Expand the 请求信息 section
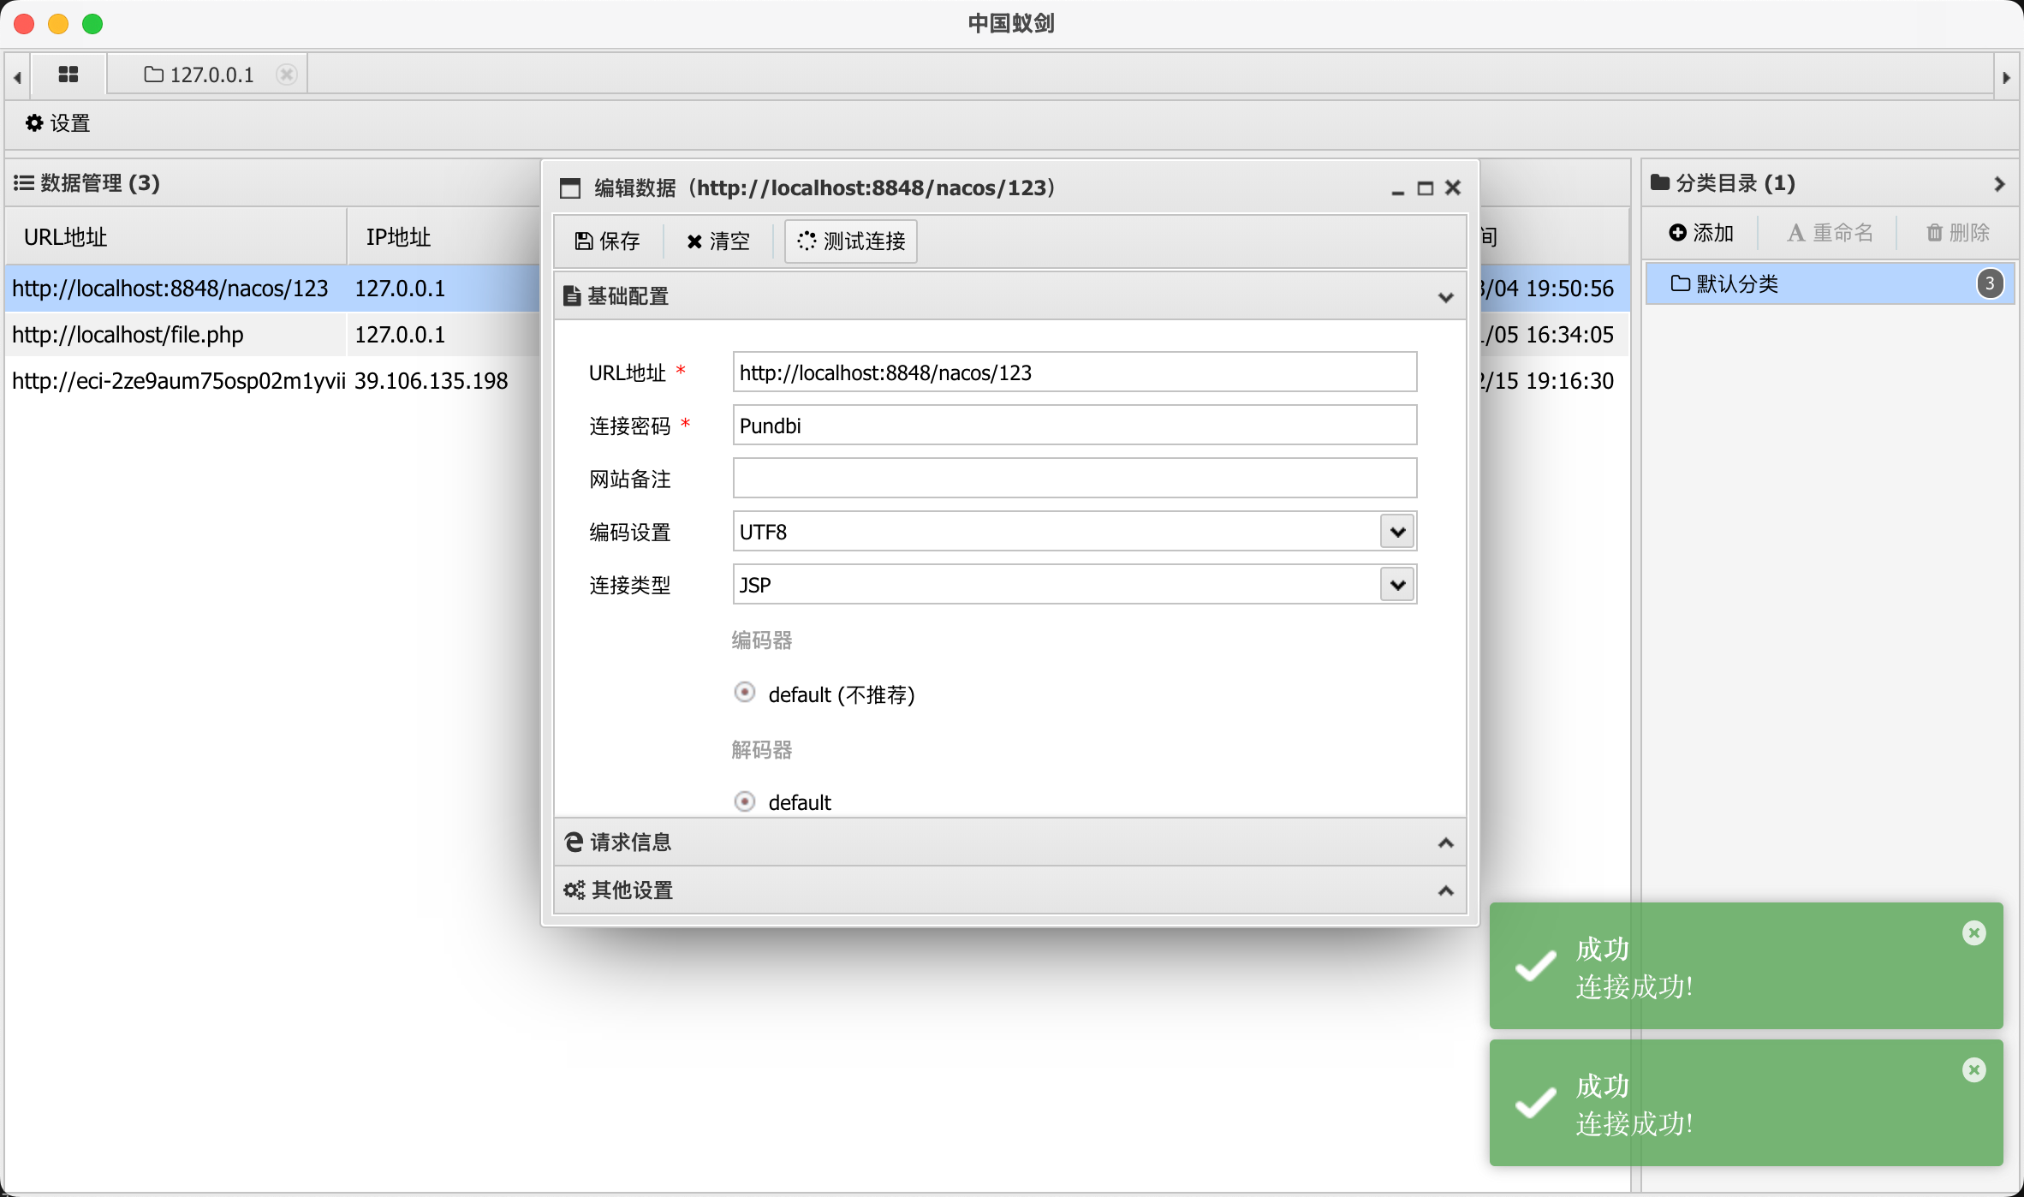This screenshot has height=1197, width=2024. point(1446,843)
